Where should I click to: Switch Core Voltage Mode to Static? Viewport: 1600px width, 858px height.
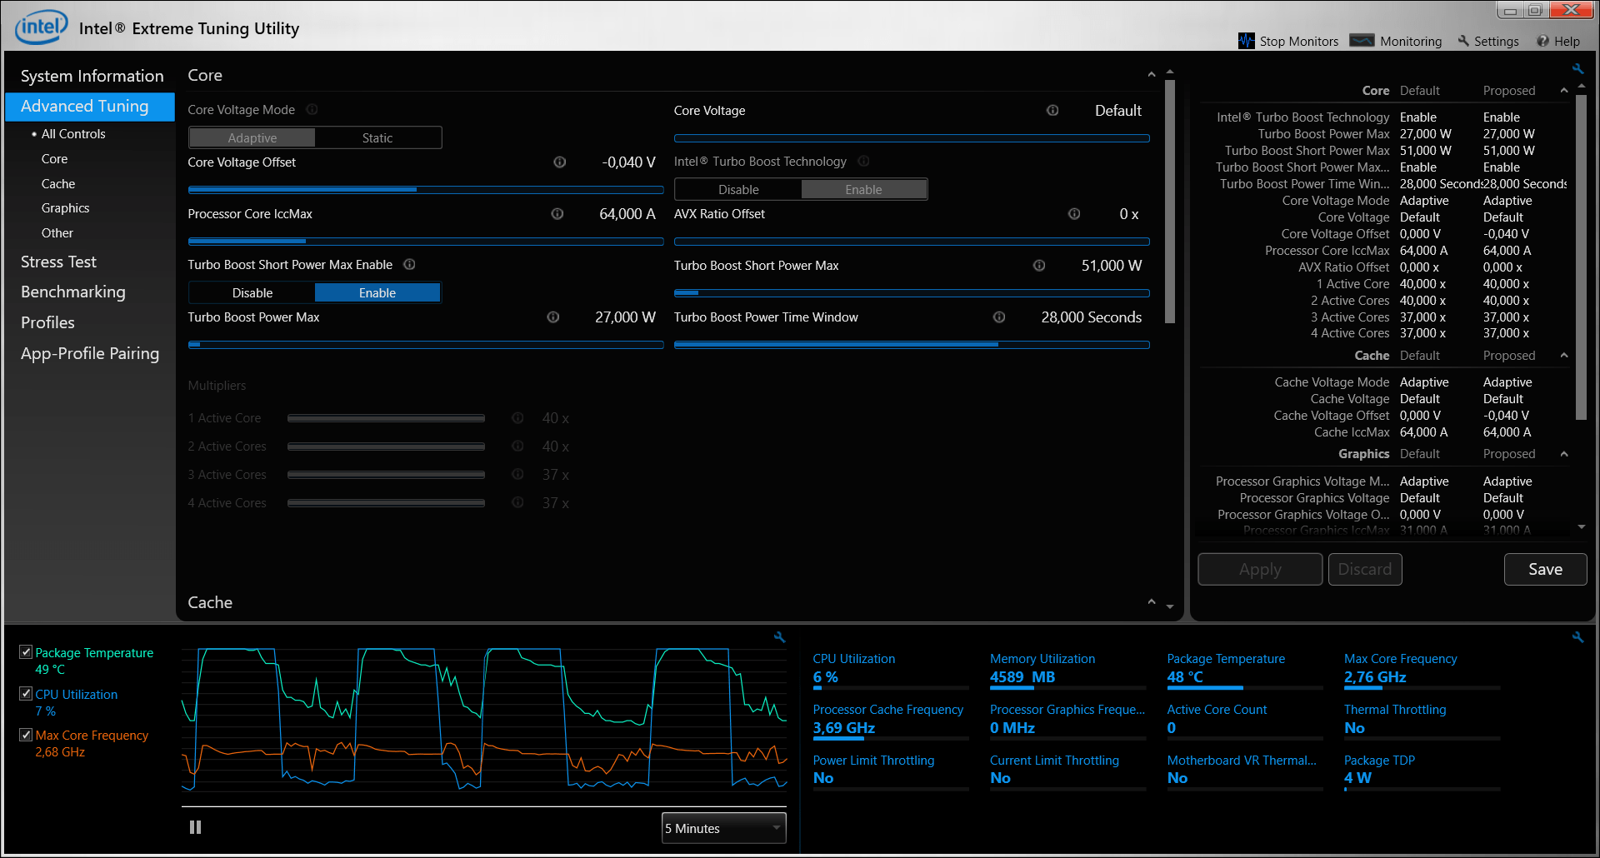(x=377, y=137)
